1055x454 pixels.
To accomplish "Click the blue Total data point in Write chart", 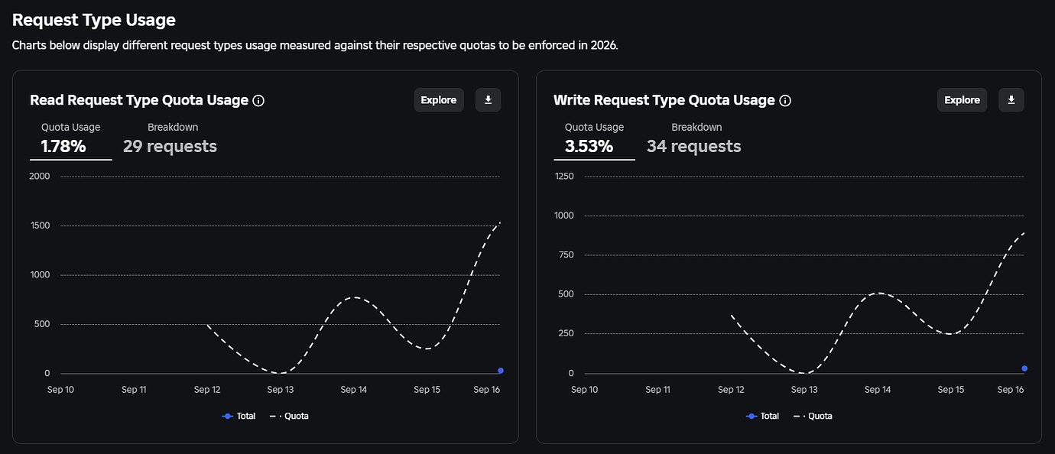I will click(1024, 368).
